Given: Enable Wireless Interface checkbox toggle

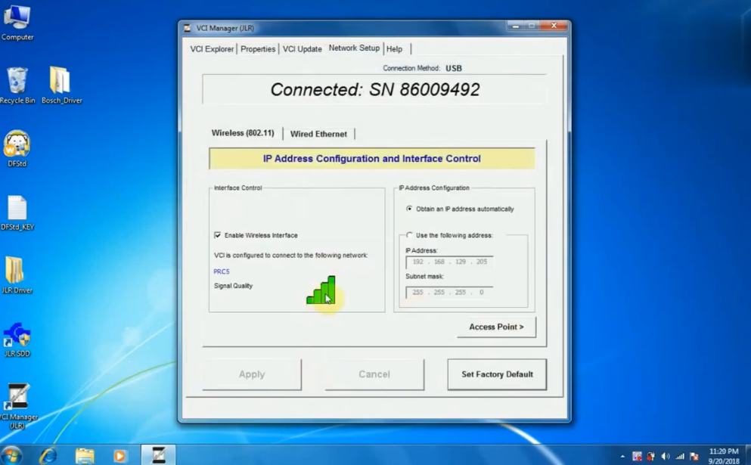Looking at the screenshot, I should (218, 235).
